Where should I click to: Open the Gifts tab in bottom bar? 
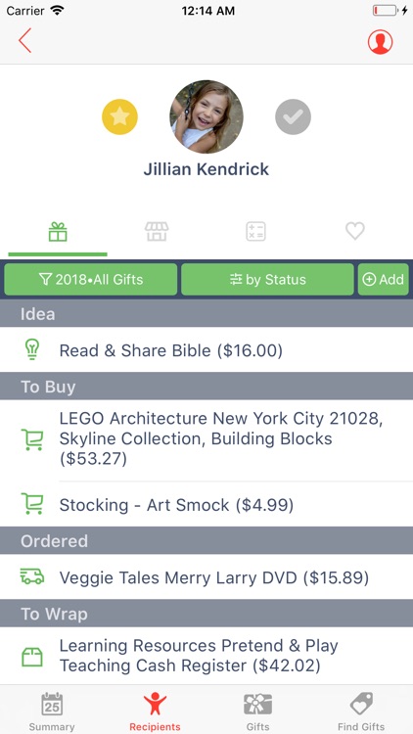[x=258, y=711]
